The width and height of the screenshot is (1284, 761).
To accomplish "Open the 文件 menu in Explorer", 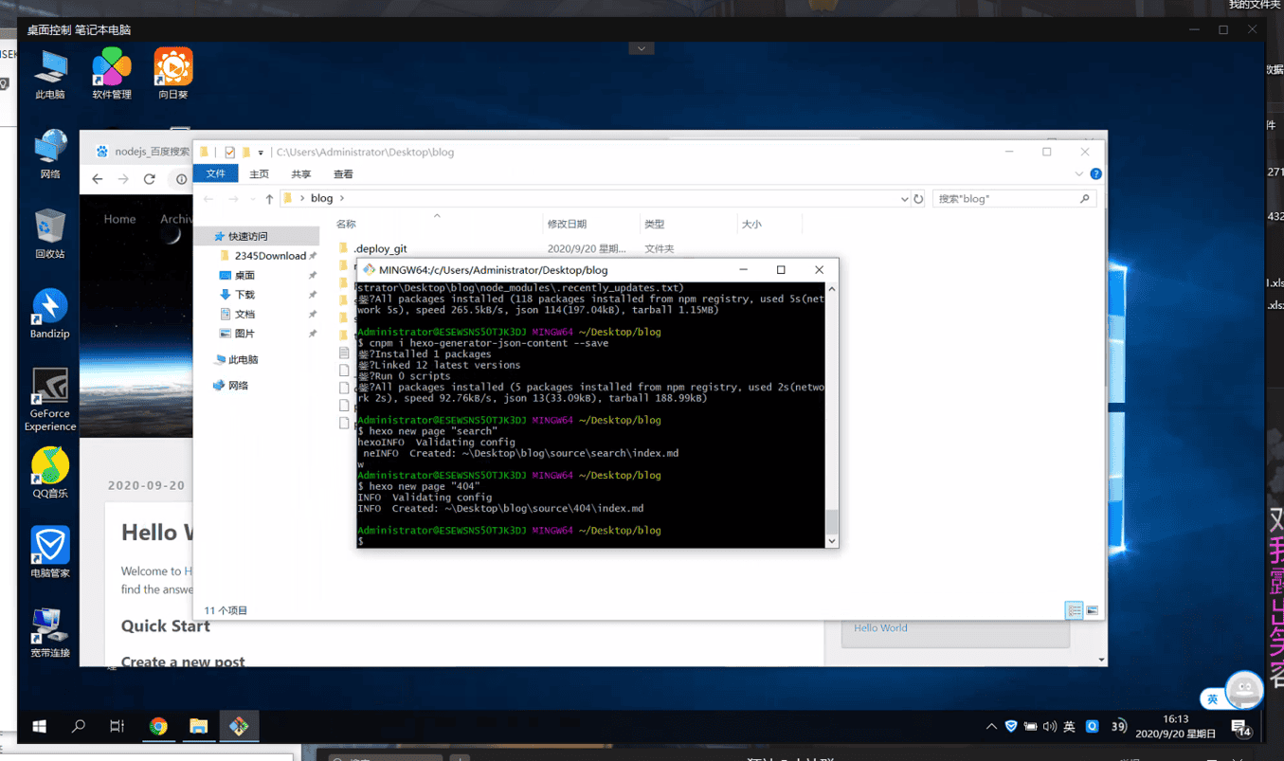I will click(215, 174).
